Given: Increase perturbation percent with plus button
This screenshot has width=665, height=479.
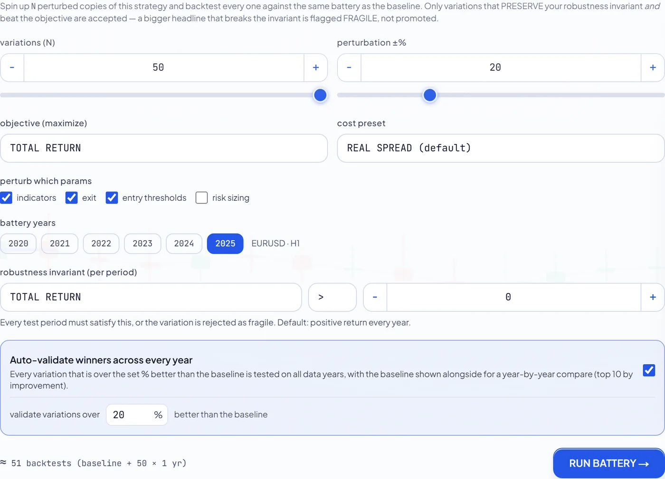Looking at the screenshot, I should click(x=653, y=67).
